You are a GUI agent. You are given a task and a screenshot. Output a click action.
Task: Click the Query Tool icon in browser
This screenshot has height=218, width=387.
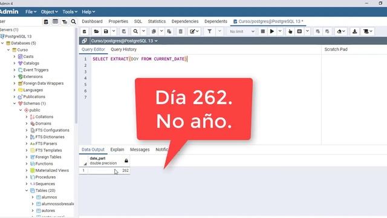(x=46, y=22)
